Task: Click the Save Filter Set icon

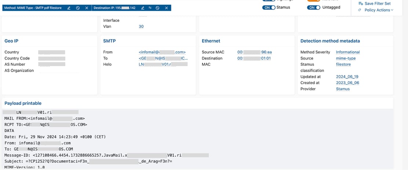Action: [361, 3]
